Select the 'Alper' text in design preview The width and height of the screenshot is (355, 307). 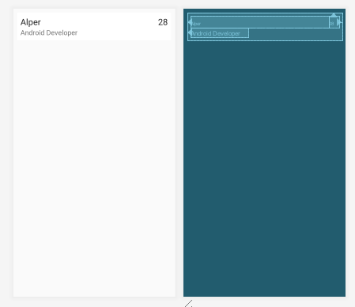click(31, 22)
